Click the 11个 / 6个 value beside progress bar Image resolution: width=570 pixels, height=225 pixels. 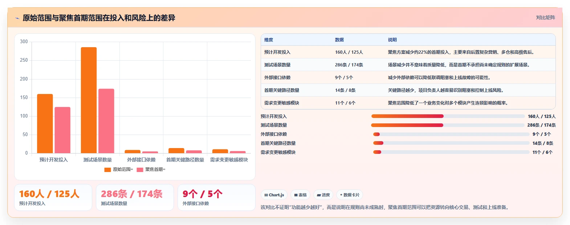543,152
